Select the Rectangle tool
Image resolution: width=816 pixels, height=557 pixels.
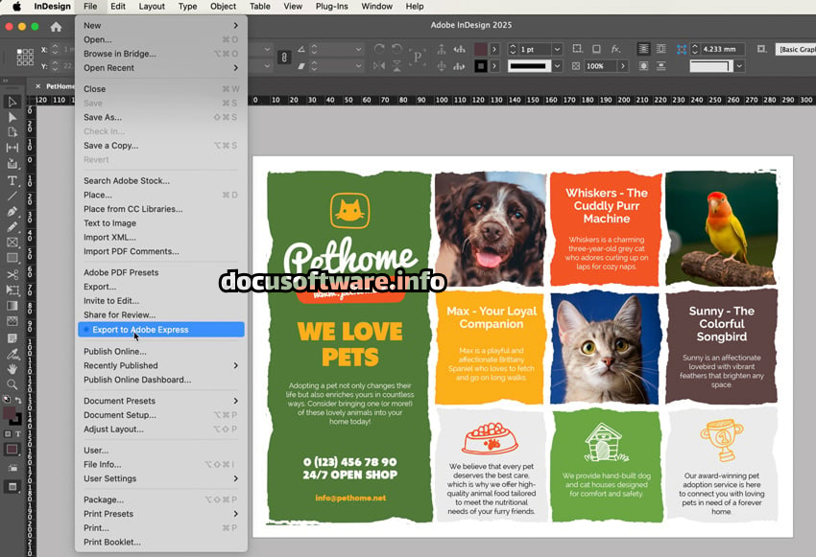pos(12,258)
